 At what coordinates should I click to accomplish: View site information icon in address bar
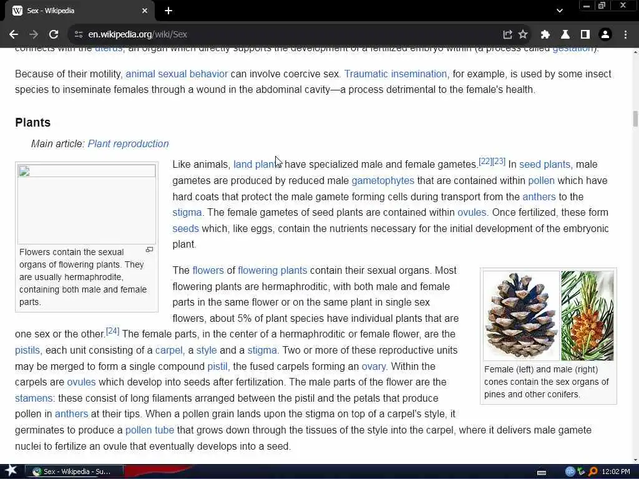click(x=78, y=35)
